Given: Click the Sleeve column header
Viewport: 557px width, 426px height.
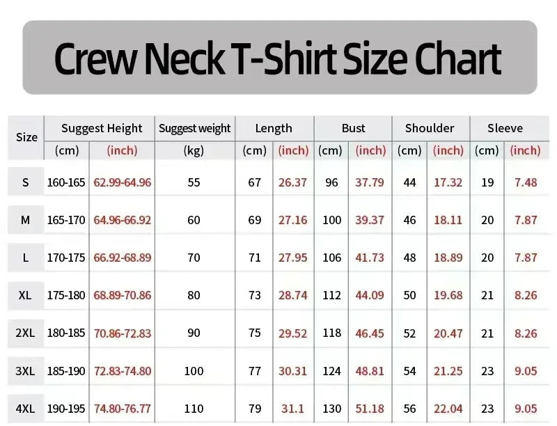Looking at the screenshot, I should pyautogui.click(x=505, y=128).
